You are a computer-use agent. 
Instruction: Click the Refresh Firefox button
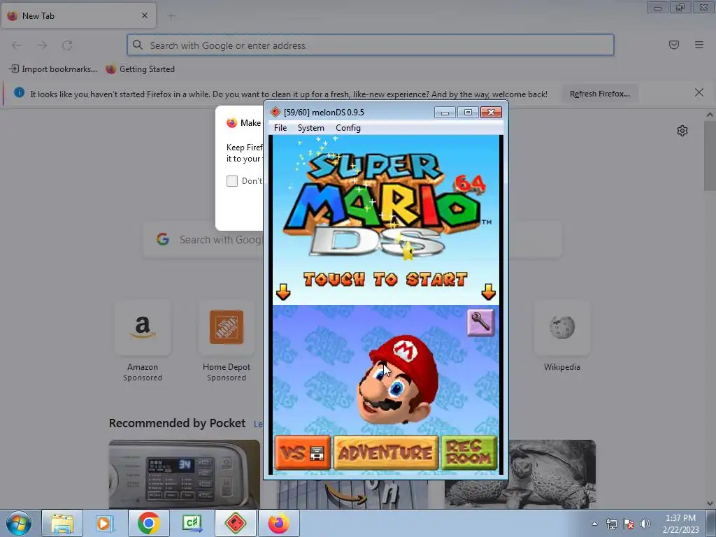[x=599, y=94]
